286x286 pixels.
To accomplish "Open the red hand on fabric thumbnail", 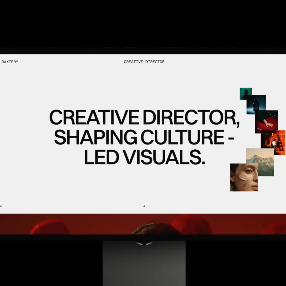I will [267, 122].
